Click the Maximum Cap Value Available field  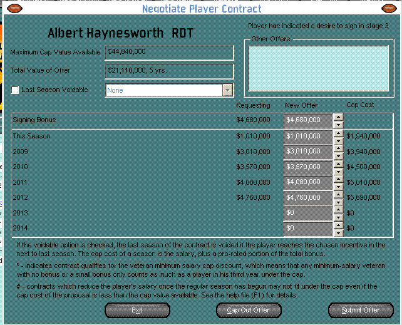coord(169,53)
